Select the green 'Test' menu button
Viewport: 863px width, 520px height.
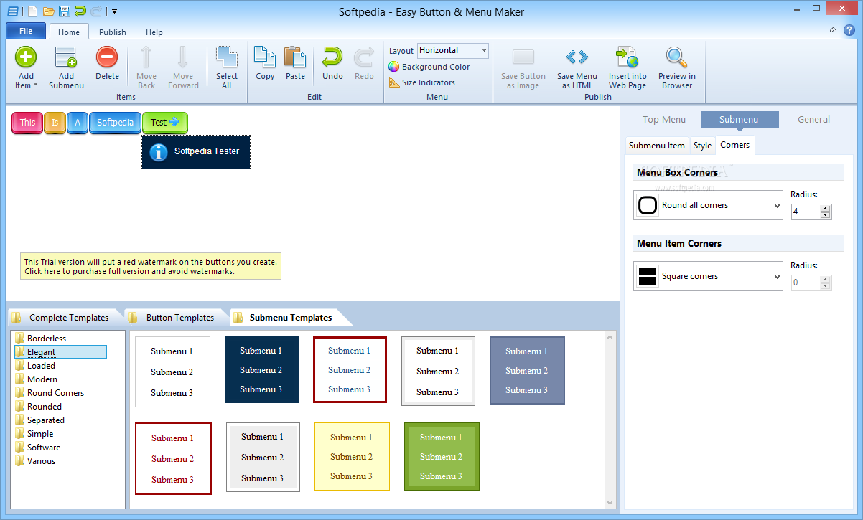point(165,123)
